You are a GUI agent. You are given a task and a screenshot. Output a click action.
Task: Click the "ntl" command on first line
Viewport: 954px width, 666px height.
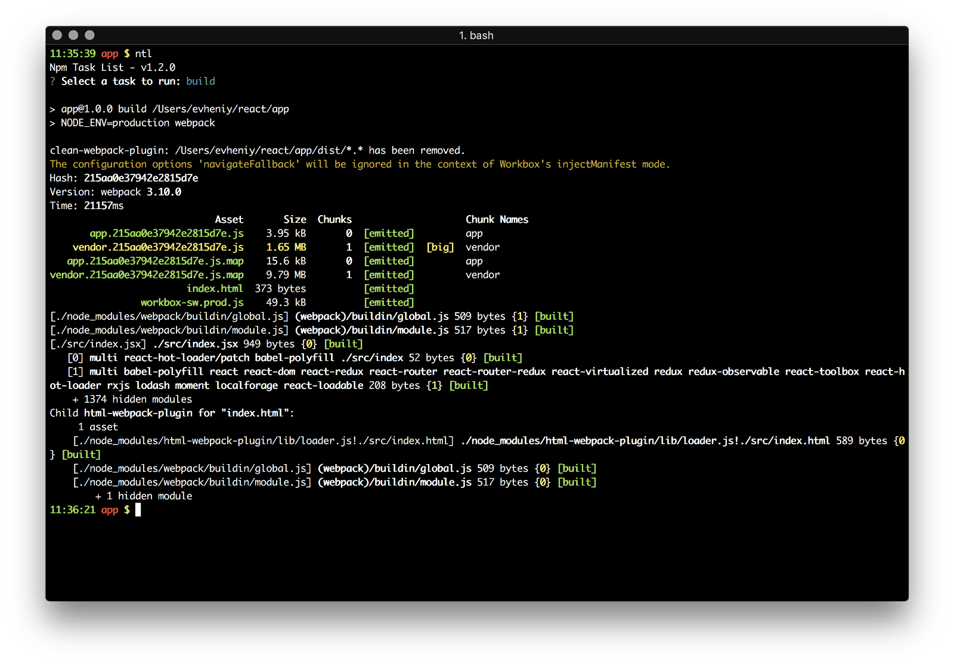coord(143,54)
